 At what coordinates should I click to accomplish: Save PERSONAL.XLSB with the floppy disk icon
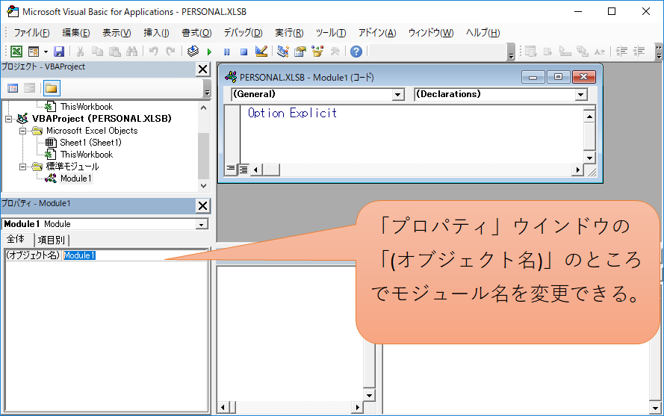[x=59, y=52]
